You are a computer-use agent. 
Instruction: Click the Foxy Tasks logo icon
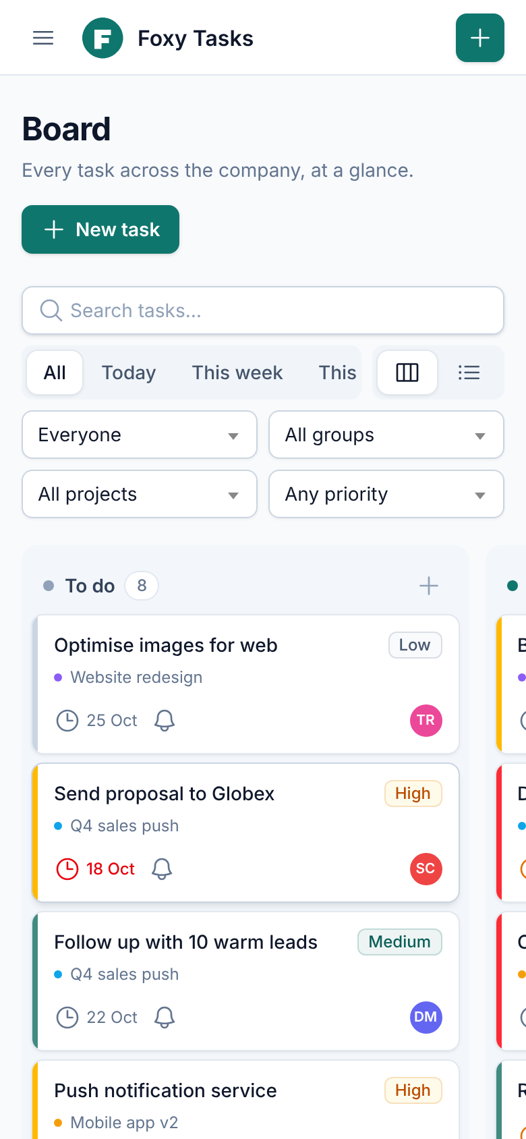click(x=103, y=38)
